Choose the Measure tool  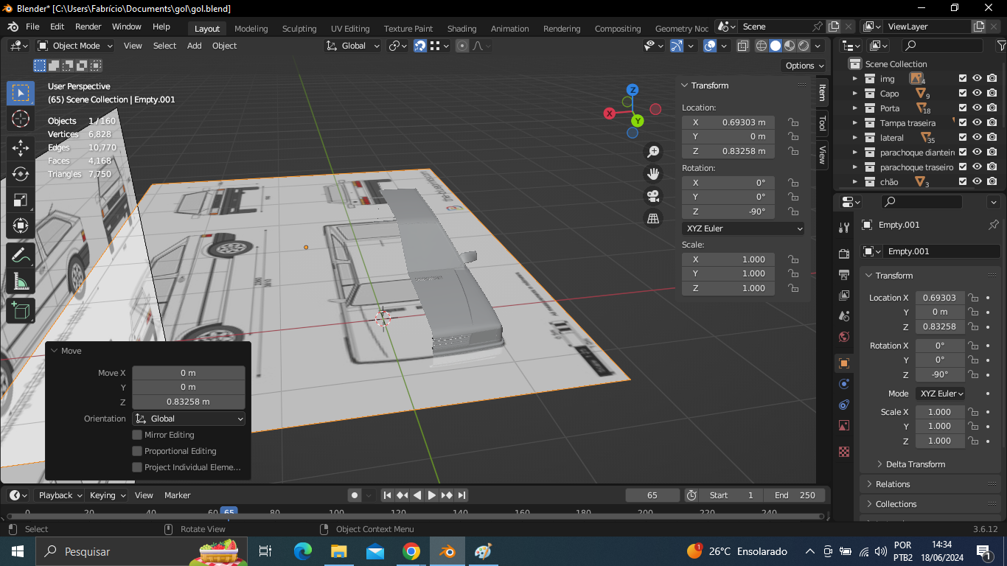point(21,283)
